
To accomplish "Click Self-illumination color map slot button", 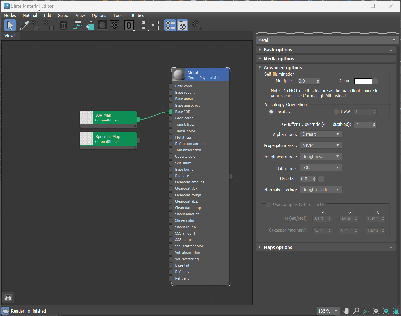I will click(375, 81).
